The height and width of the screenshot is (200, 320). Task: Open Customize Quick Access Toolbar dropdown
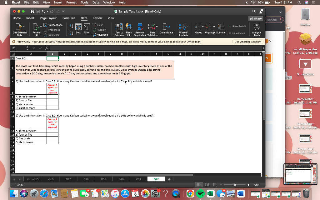click(x=63, y=12)
